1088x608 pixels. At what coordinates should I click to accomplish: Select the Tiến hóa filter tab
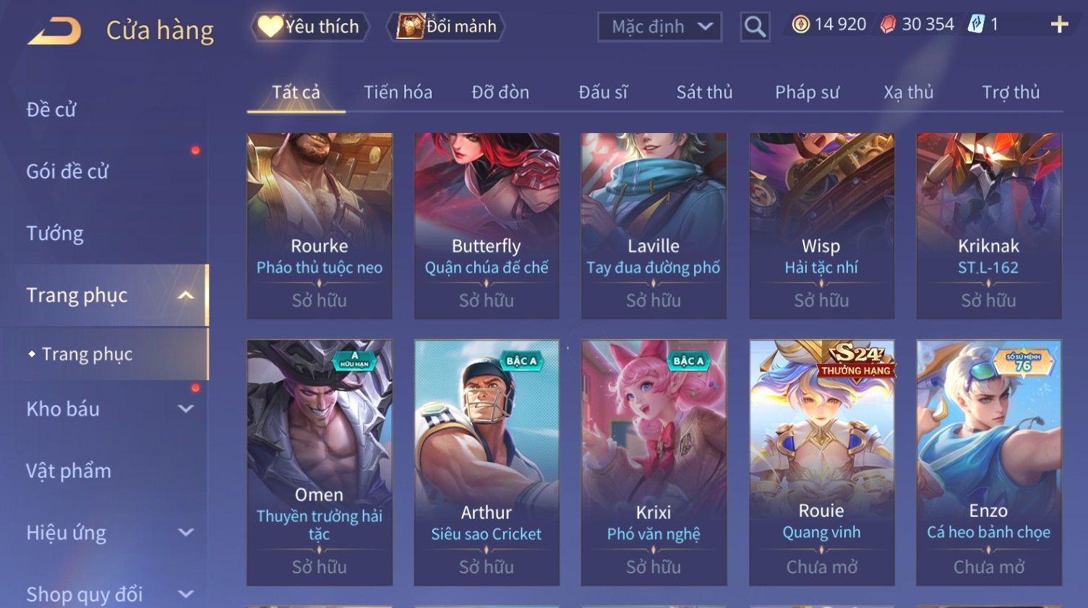click(x=398, y=93)
